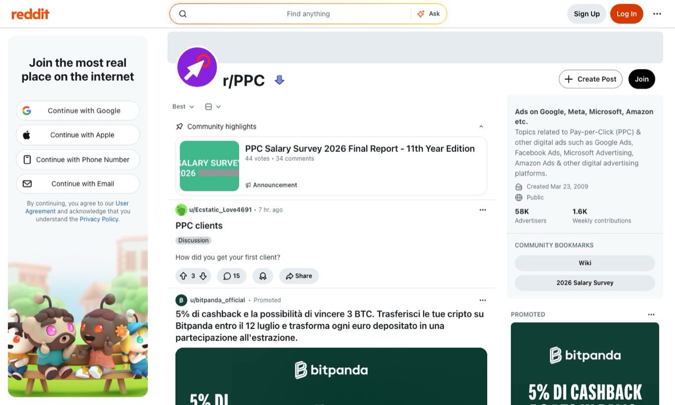This screenshot has height=405, width=675.
Task: Click '44 votes • 34 comments' text
Action: coord(280,159)
